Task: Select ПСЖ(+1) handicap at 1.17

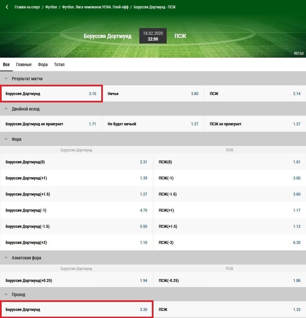Action: [x=230, y=210]
